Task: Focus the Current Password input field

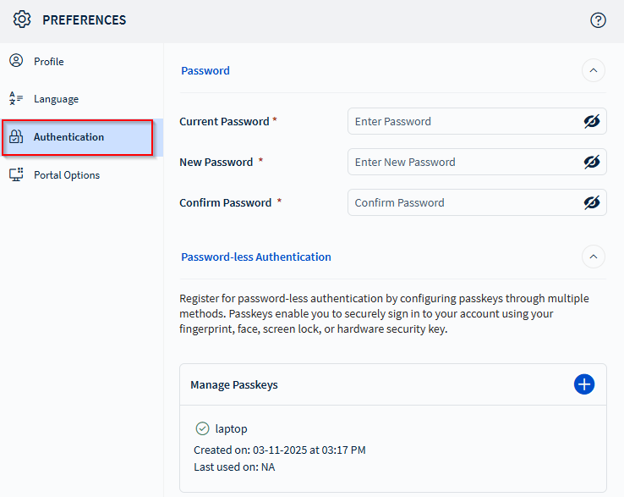Action: (x=477, y=121)
